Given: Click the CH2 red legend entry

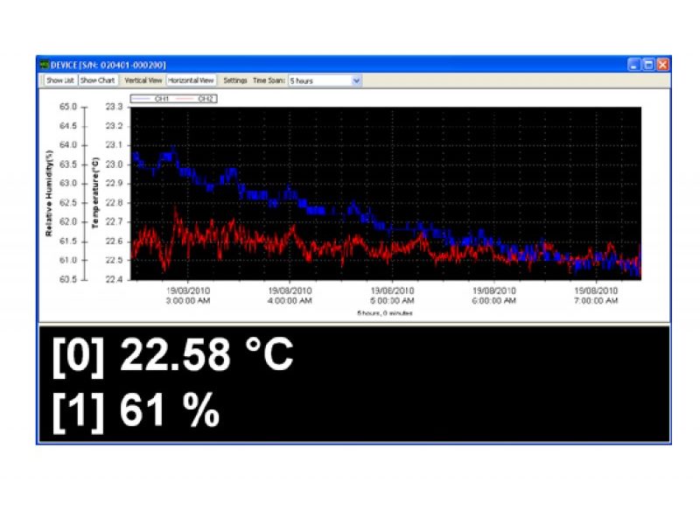Looking at the screenshot, I should (194, 99).
